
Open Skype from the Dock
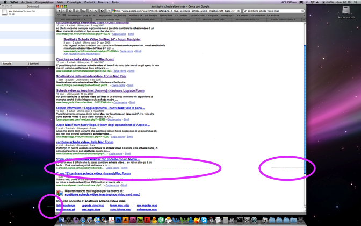coord(204,220)
